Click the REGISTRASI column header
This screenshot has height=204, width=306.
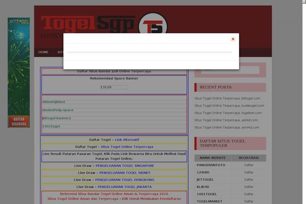(249, 158)
